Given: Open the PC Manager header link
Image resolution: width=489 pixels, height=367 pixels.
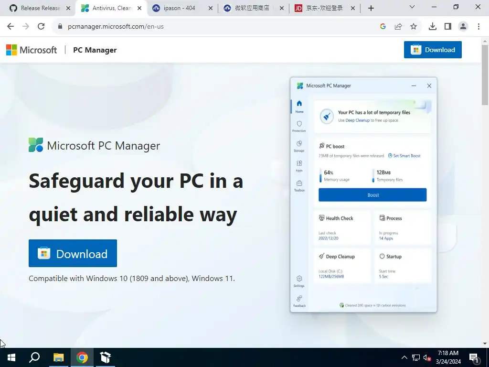Looking at the screenshot, I should (x=95, y=50).
